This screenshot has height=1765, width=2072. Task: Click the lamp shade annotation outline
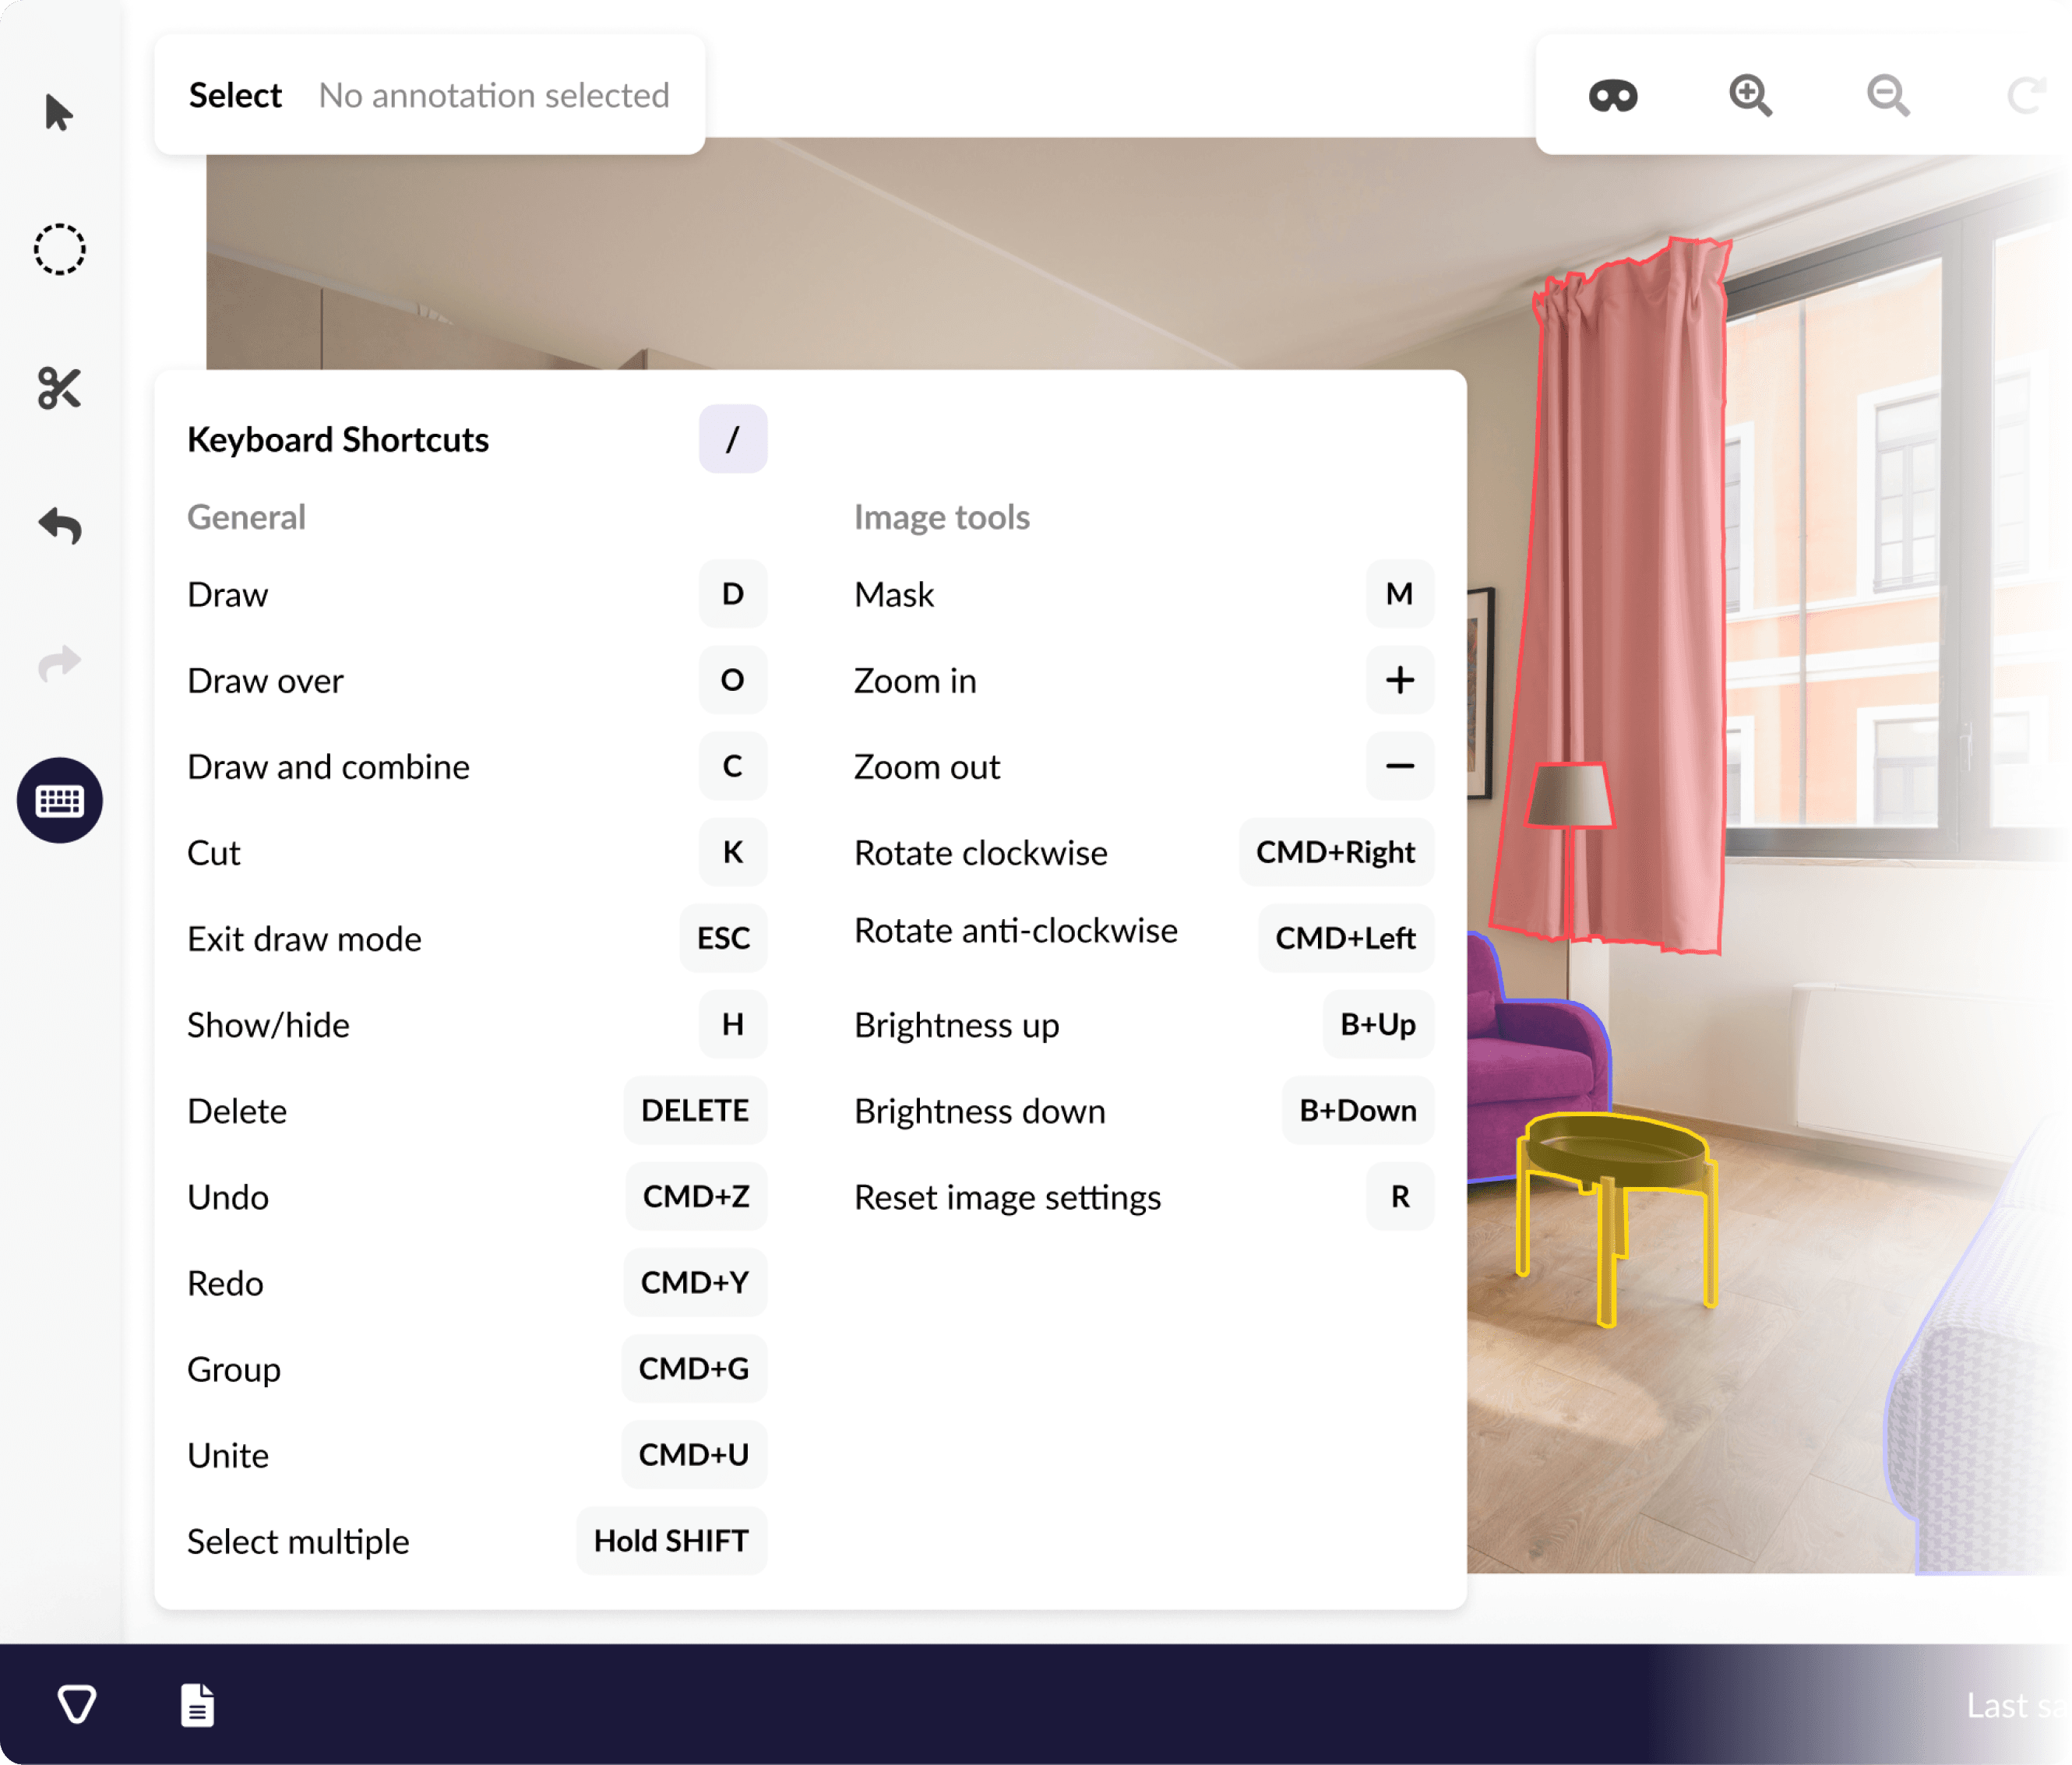pos(1571,795)
